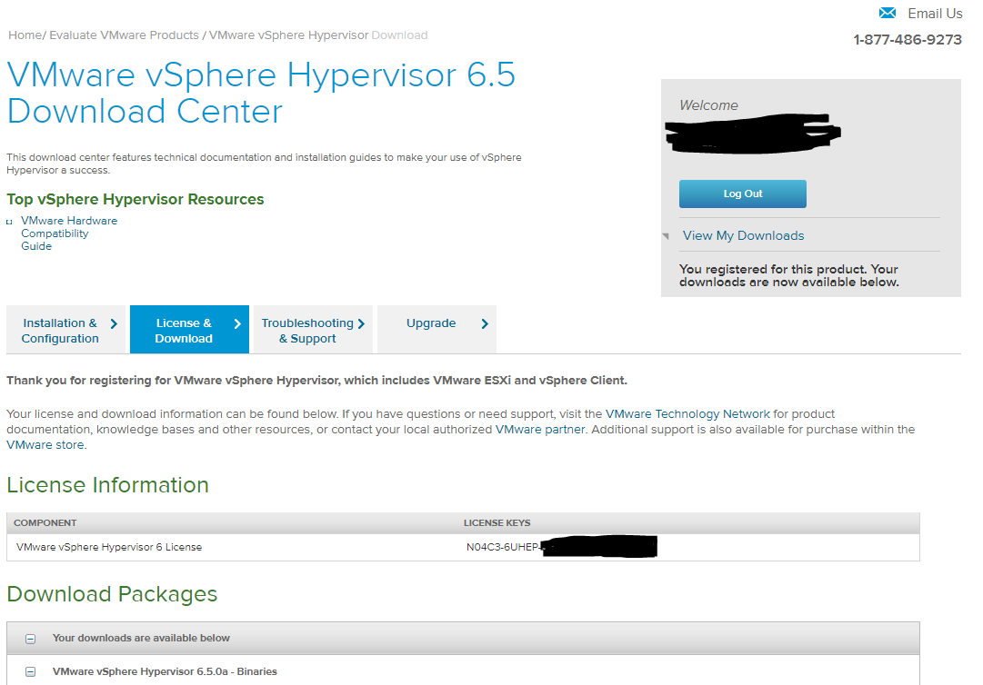The height and width of the screenshot is (685, 983).
Task: Open VMware vSphere Hypervisor breadcrumb link
Action: [x=288, y=35]
